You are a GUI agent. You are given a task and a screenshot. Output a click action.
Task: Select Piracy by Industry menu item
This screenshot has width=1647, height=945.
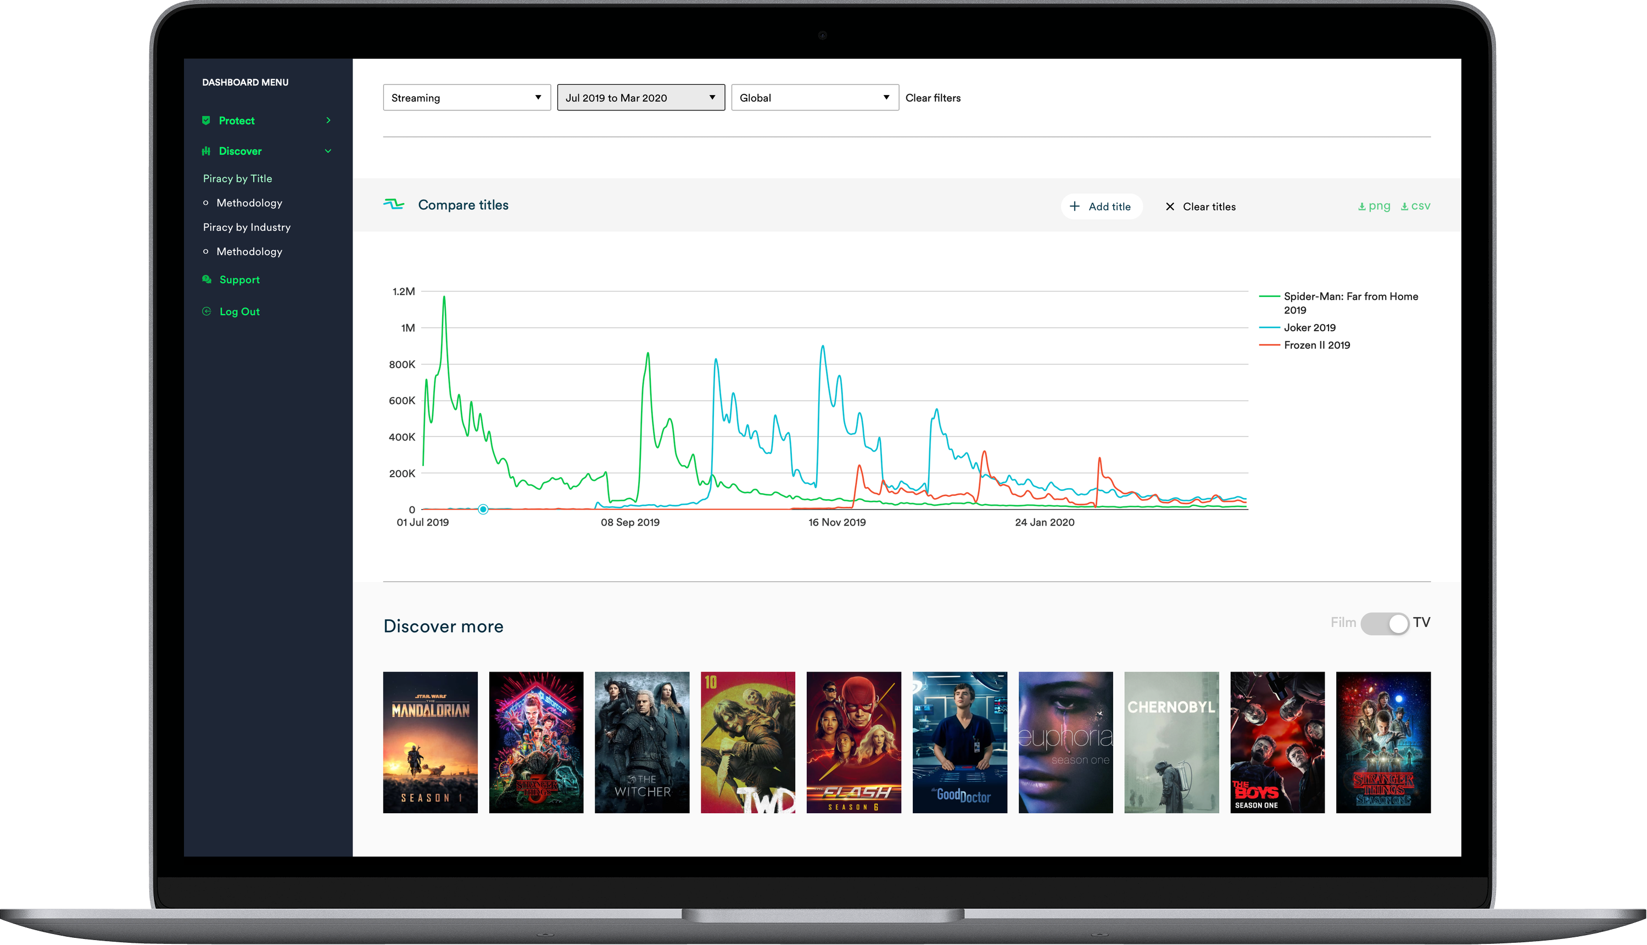pyautogui.click(x=245, y=227)
